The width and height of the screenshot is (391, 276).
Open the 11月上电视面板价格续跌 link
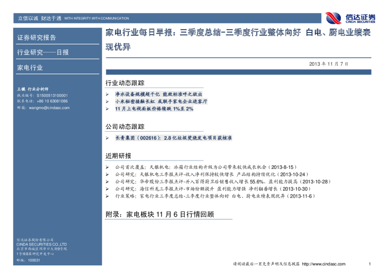click(x=154, y=109)
